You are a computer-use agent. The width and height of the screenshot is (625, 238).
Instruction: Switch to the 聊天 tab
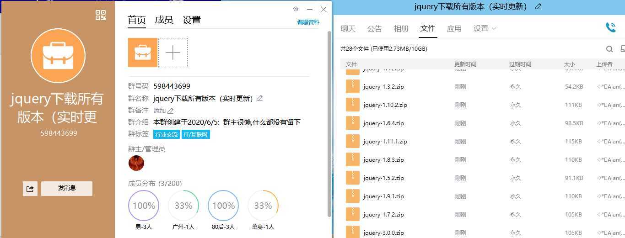pos(348,28)
